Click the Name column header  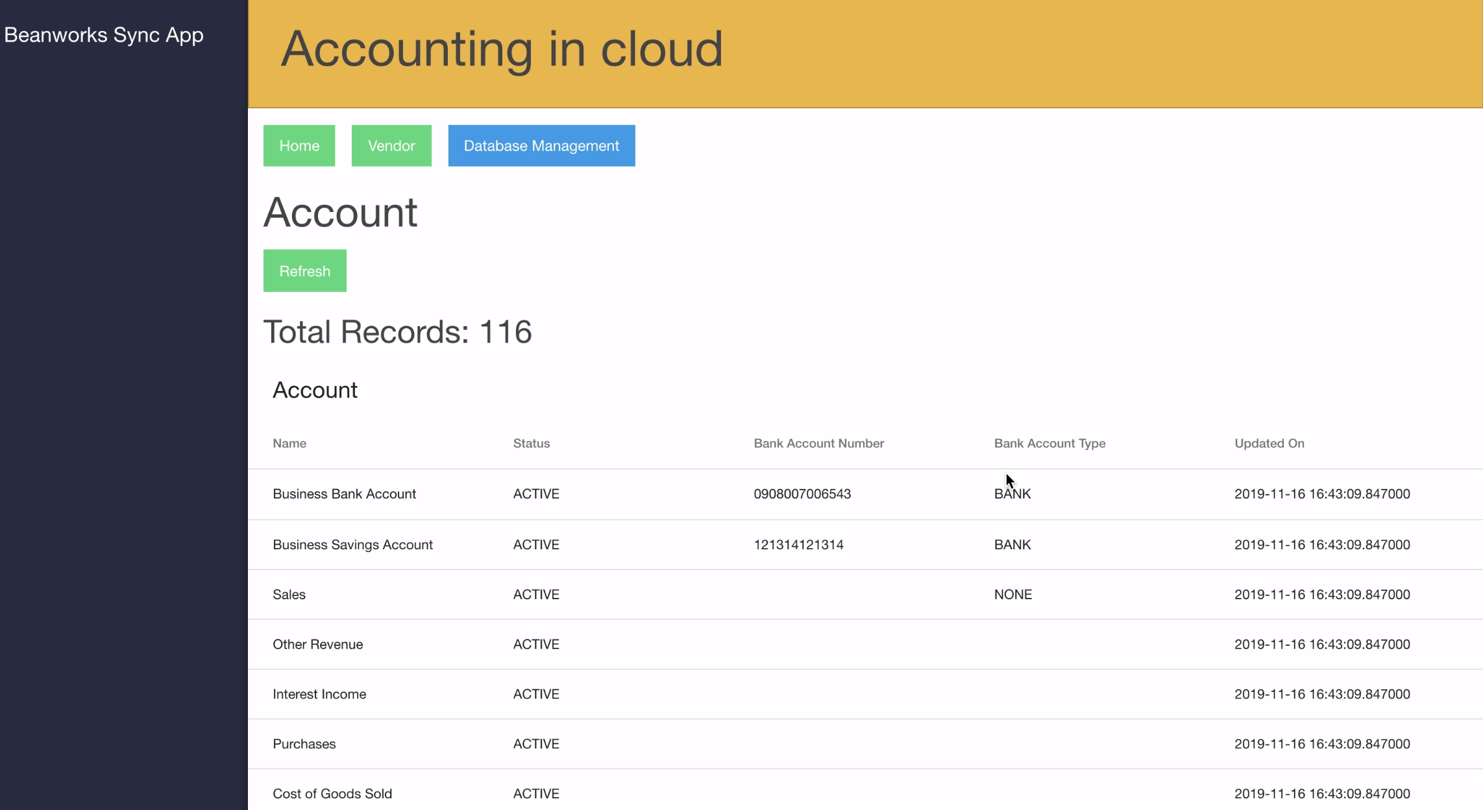(289, 444)
